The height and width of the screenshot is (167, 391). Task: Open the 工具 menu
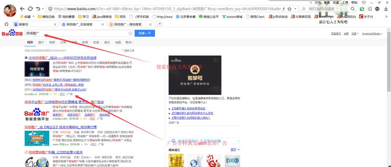[x=345, y=3]
